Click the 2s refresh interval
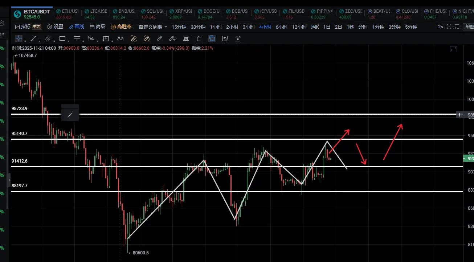474x262 pixels. tap(440, 26)
